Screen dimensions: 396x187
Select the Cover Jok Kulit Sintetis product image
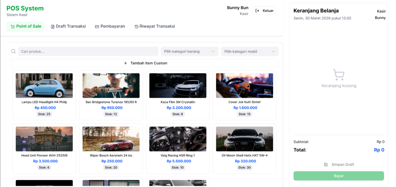[244, 85]
